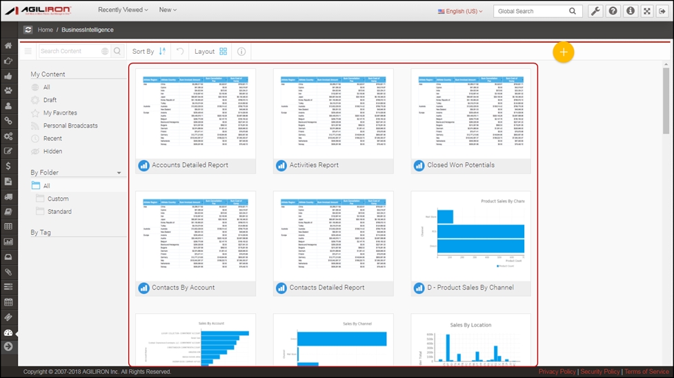Click the table grid sidebar icon

8,227
